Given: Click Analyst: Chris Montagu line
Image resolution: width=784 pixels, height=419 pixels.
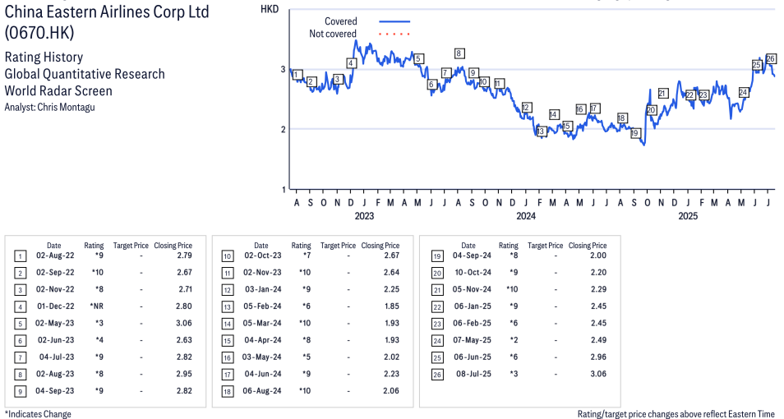Looking at the screenshot, I should [x=49, y=107].
